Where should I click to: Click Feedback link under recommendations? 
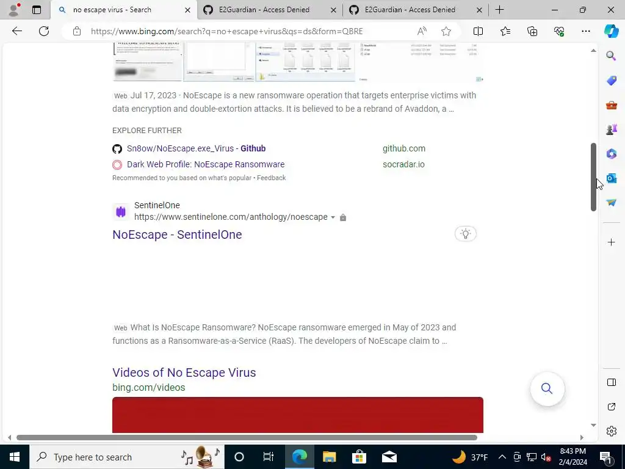pos(272,178)
